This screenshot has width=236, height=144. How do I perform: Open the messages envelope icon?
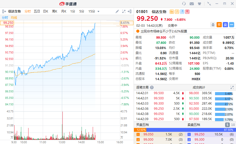[x=192, y=4]
